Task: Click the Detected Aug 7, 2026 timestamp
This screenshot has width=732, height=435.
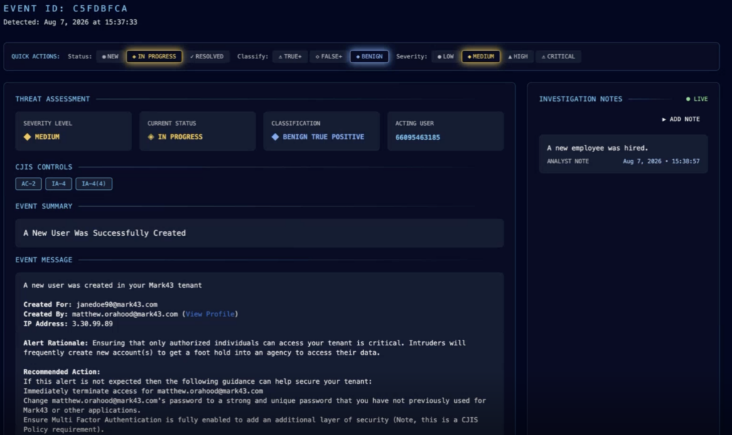Action: click(x=70, y=22)
